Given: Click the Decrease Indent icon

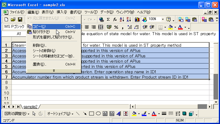Looking at the screenshot, I should (145, 27).
